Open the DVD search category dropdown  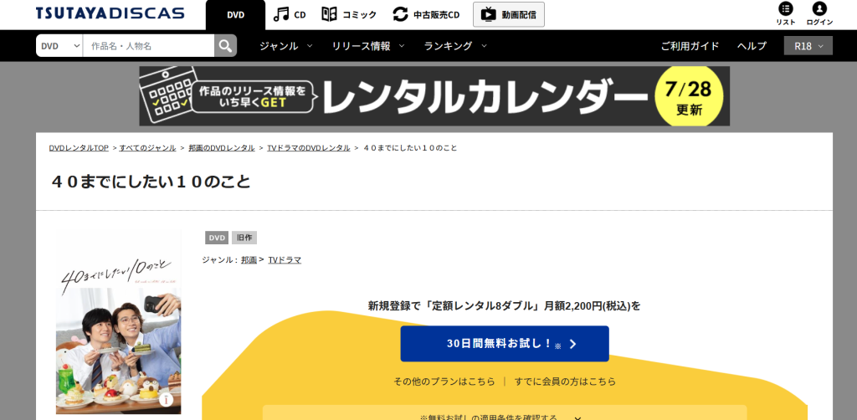pyautogui.click(x=59, y=46)
